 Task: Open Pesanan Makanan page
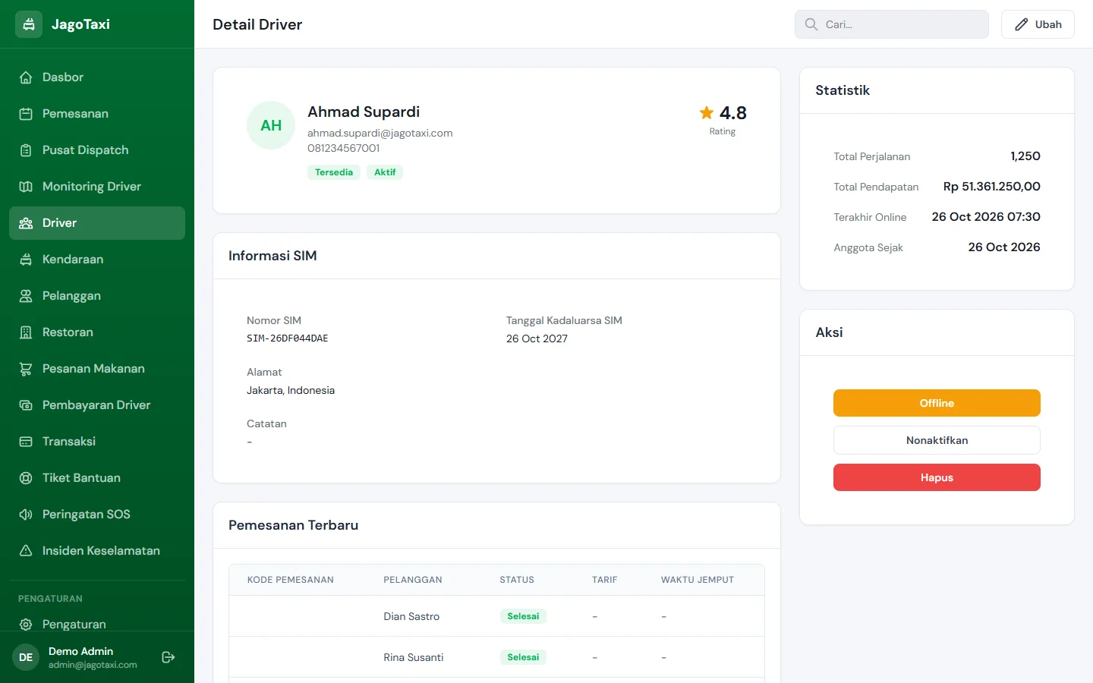[97, 369]
